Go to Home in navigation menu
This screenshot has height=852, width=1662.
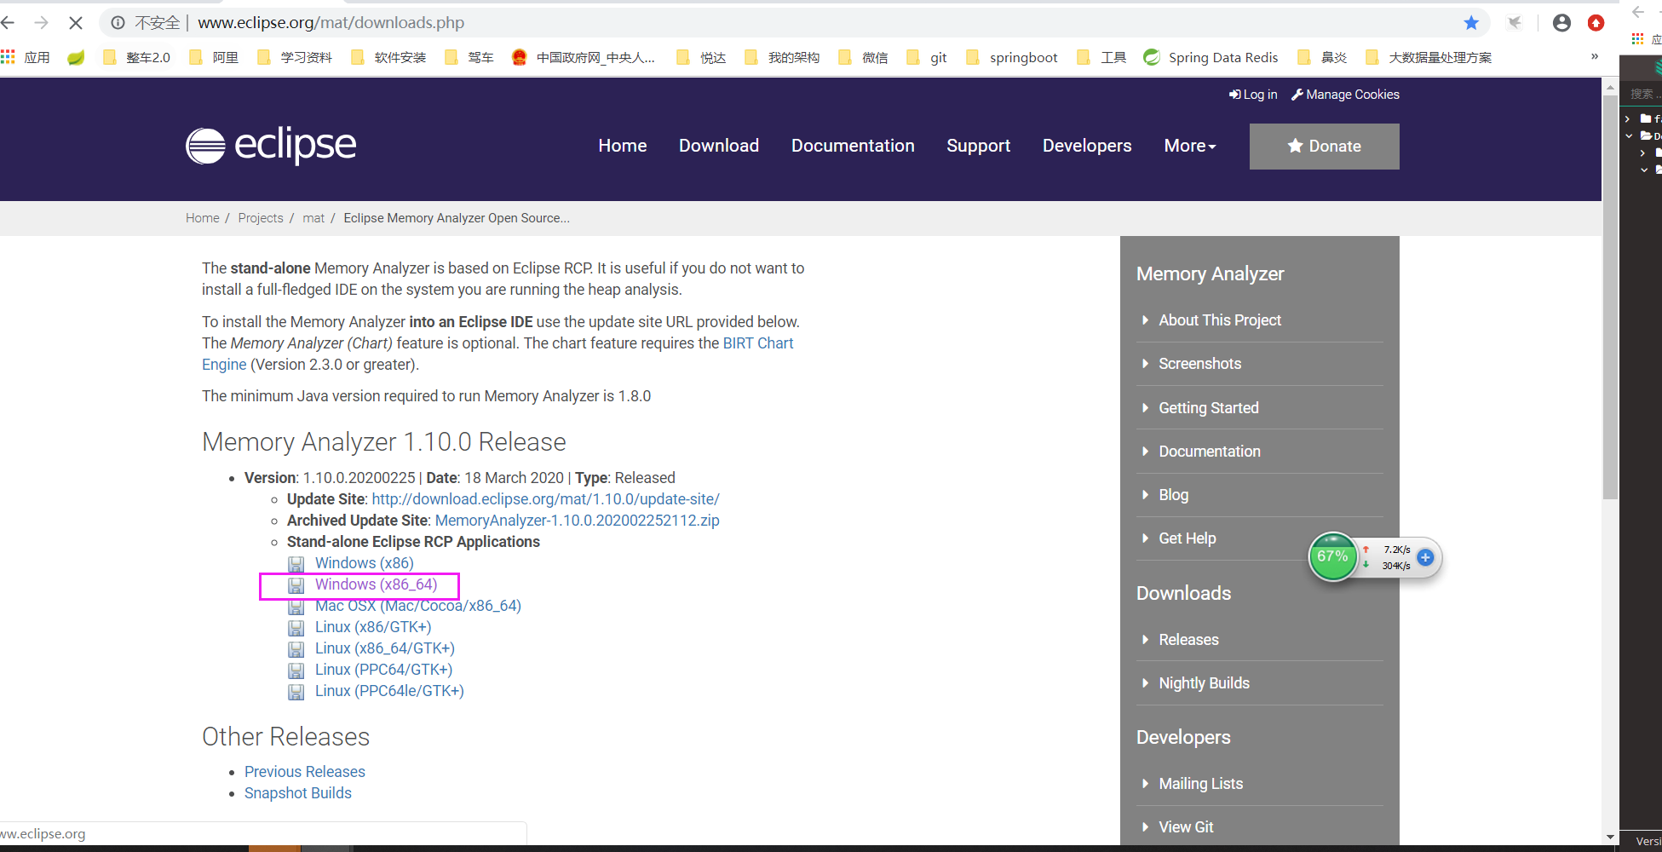(x=623, y=146)
